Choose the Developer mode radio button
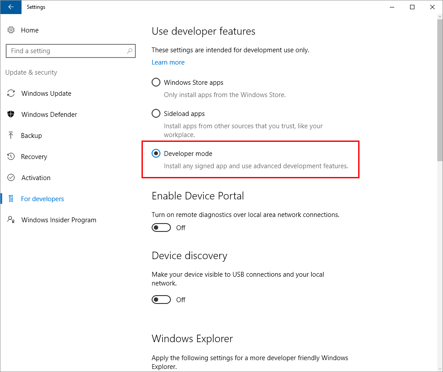 pos(156,154)
